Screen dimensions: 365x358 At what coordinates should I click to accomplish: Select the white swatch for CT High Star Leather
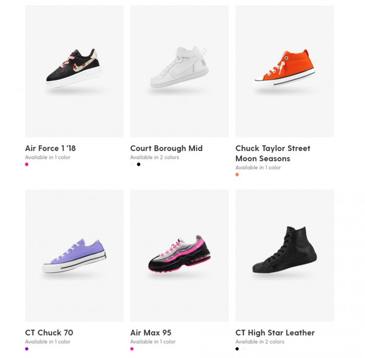pos(244,349)
